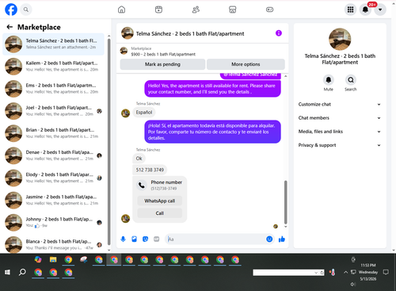Click '512 738 3749' message text
This screenshot has height=291, width=396.
click(150, 170)
